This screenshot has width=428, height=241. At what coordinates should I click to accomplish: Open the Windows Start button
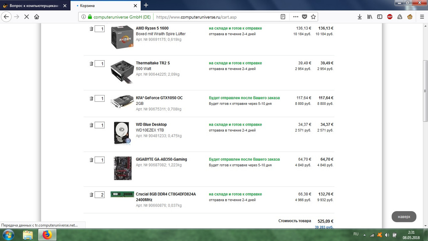[x=8, y=235]
